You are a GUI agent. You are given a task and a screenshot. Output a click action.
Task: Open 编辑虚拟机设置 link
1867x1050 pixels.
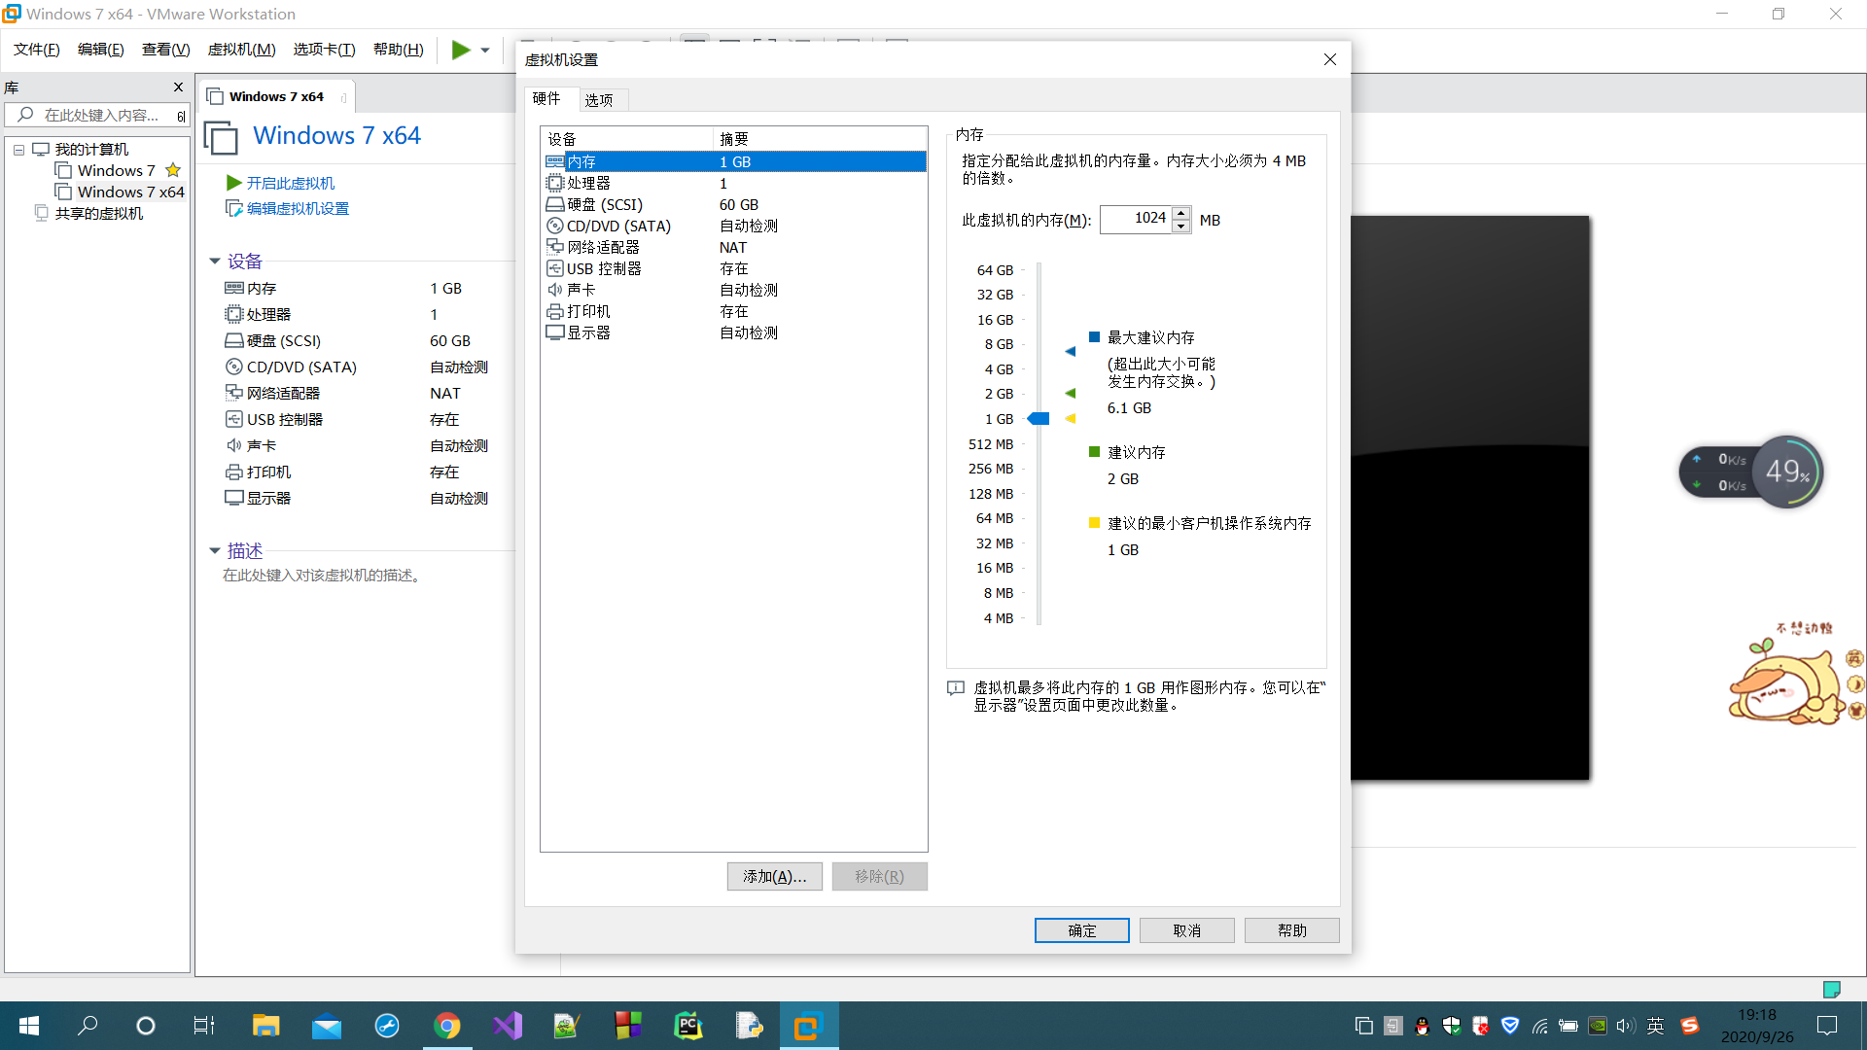(x=296, y=208)
